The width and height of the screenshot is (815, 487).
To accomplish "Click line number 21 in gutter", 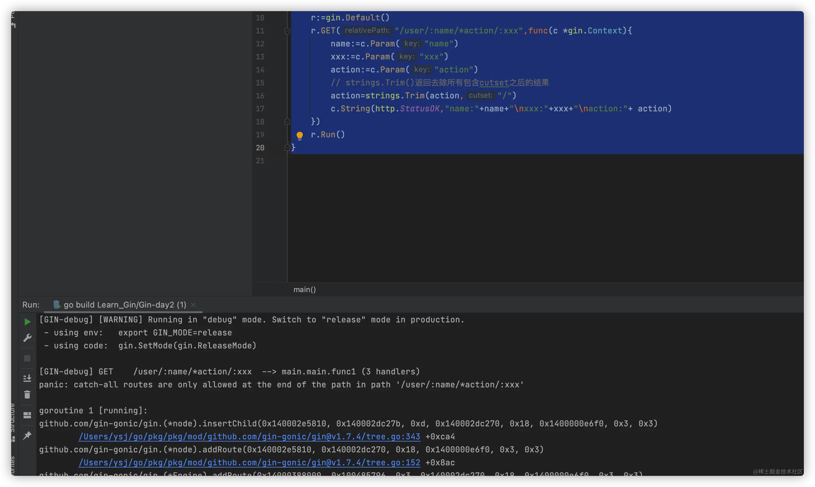I will 260,161.
